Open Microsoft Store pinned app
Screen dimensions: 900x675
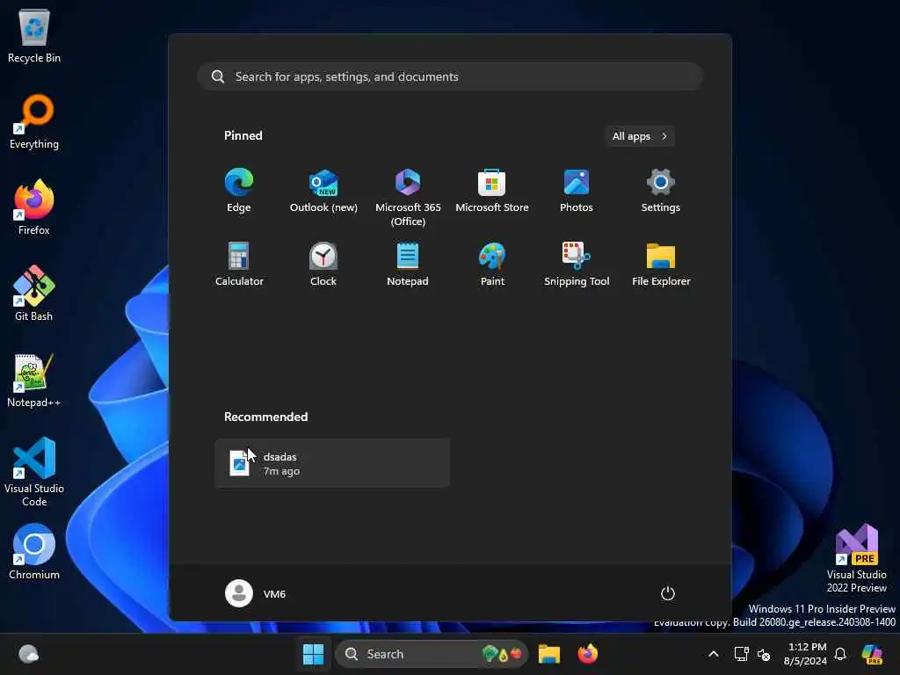coord(492,191)
